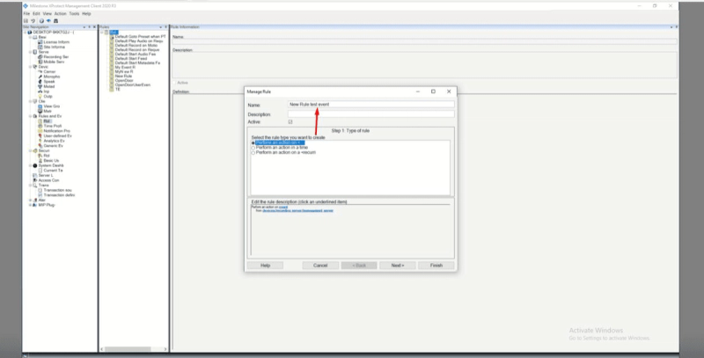Open the Security Roles icon
The height and width of the screenshot is (358, 704).
(x=40, y=156)
